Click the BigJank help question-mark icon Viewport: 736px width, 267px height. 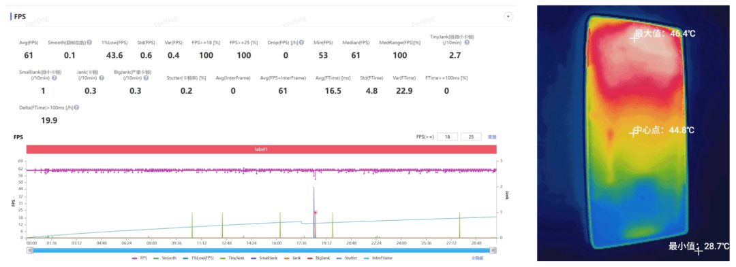tap(147, 78)
